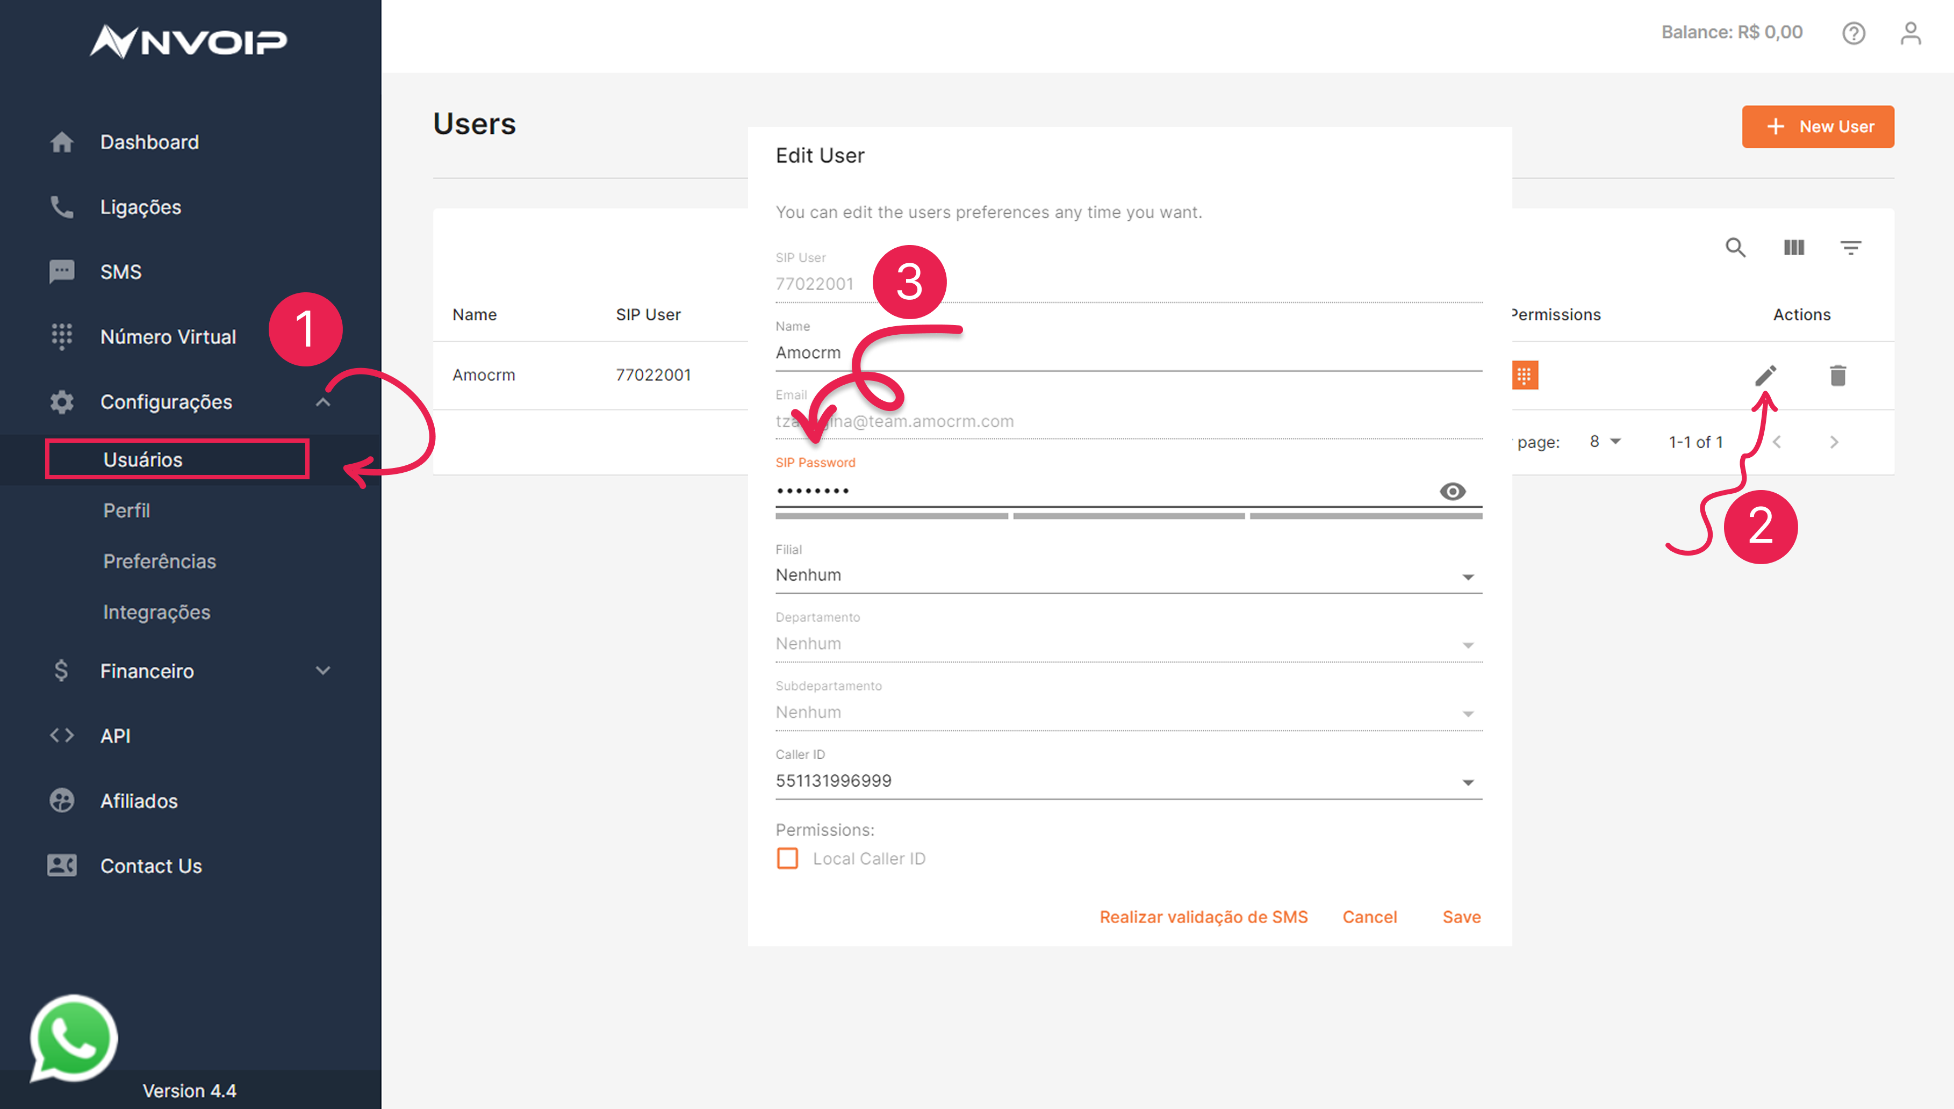Image resolution: width=1954 pixels, height=1109 pixels.
Task: Open the Integrações submenu item
Action: pos(157,613)
